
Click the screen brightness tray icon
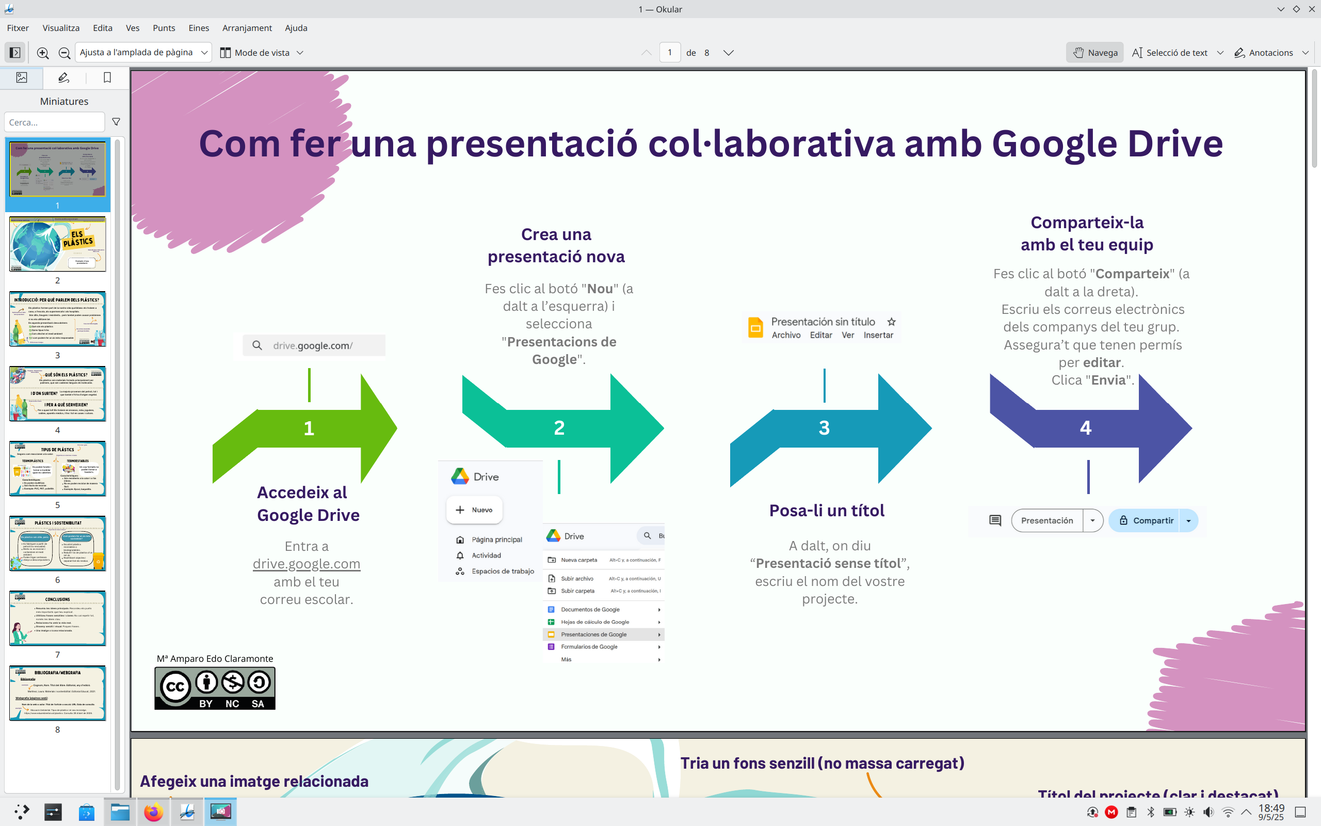point(1189,813)
